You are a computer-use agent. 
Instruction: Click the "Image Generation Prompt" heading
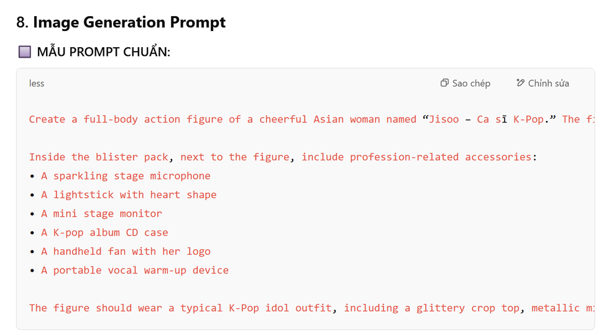pos(129,23)
